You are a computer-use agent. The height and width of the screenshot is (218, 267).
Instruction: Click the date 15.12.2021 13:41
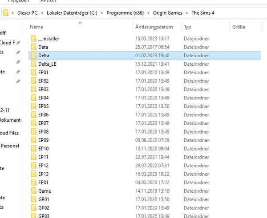pos(152,64)
